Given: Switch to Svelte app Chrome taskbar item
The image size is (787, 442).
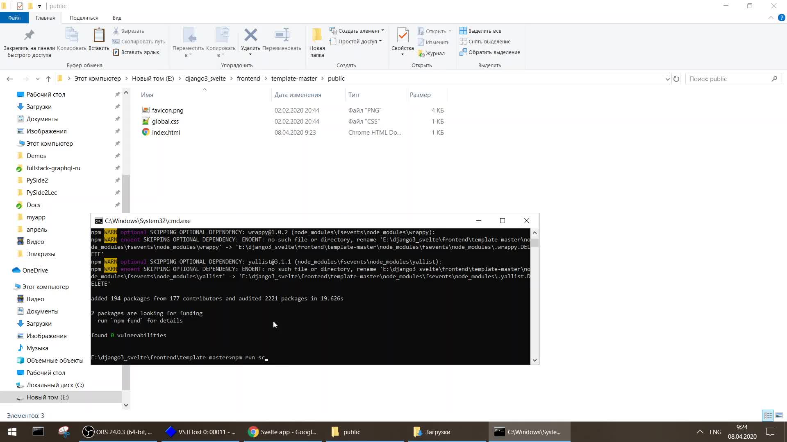Looking at the screenshot, I should click(283, 432).
